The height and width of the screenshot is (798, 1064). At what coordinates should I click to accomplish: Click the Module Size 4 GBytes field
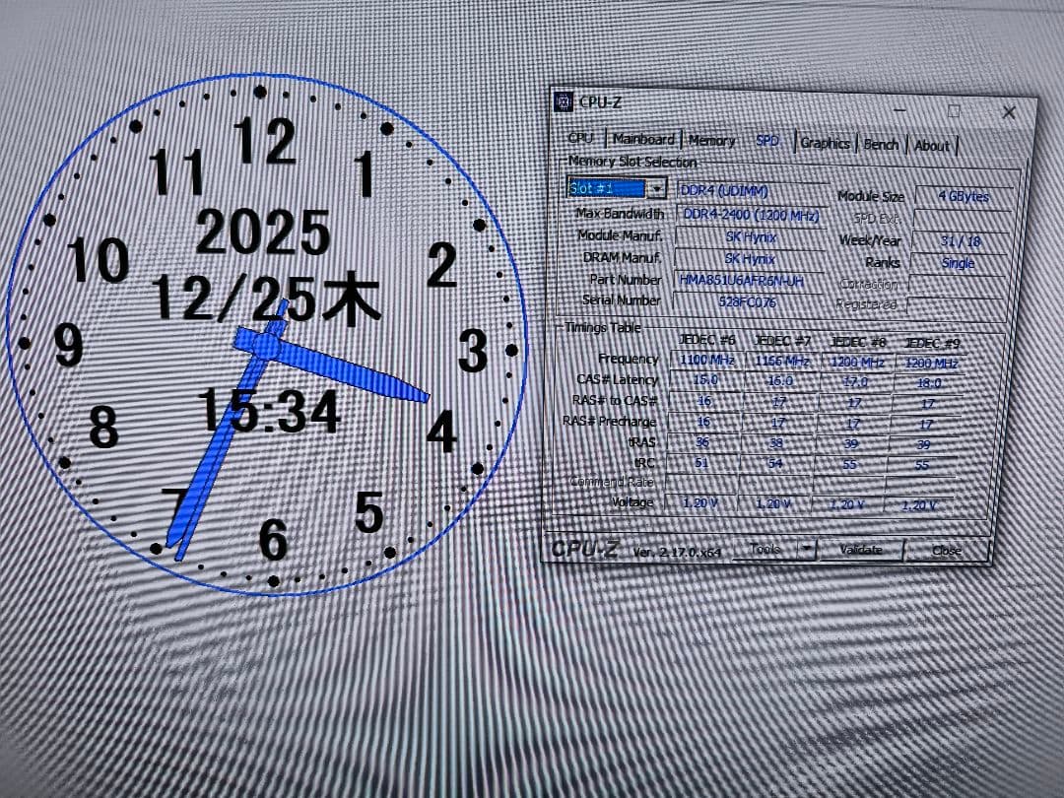pos(963,197)
